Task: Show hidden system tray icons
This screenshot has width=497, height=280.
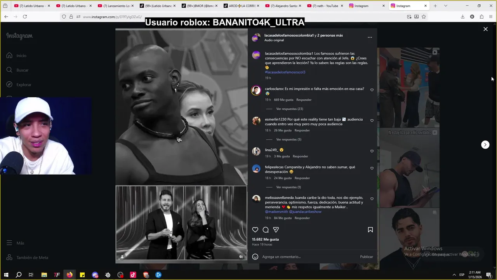Action: point(454,275)
